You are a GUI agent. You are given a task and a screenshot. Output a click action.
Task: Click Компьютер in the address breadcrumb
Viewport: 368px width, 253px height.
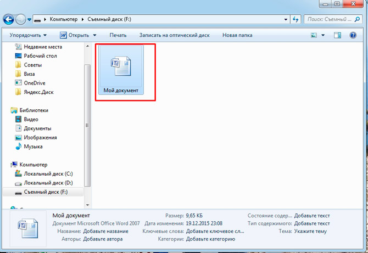pyautogui.click(x=64, y=19)
